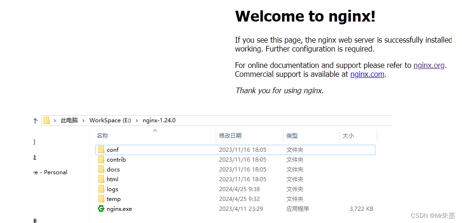
Task: Click the docs folder icon
Action: click(x=101, y=169)
